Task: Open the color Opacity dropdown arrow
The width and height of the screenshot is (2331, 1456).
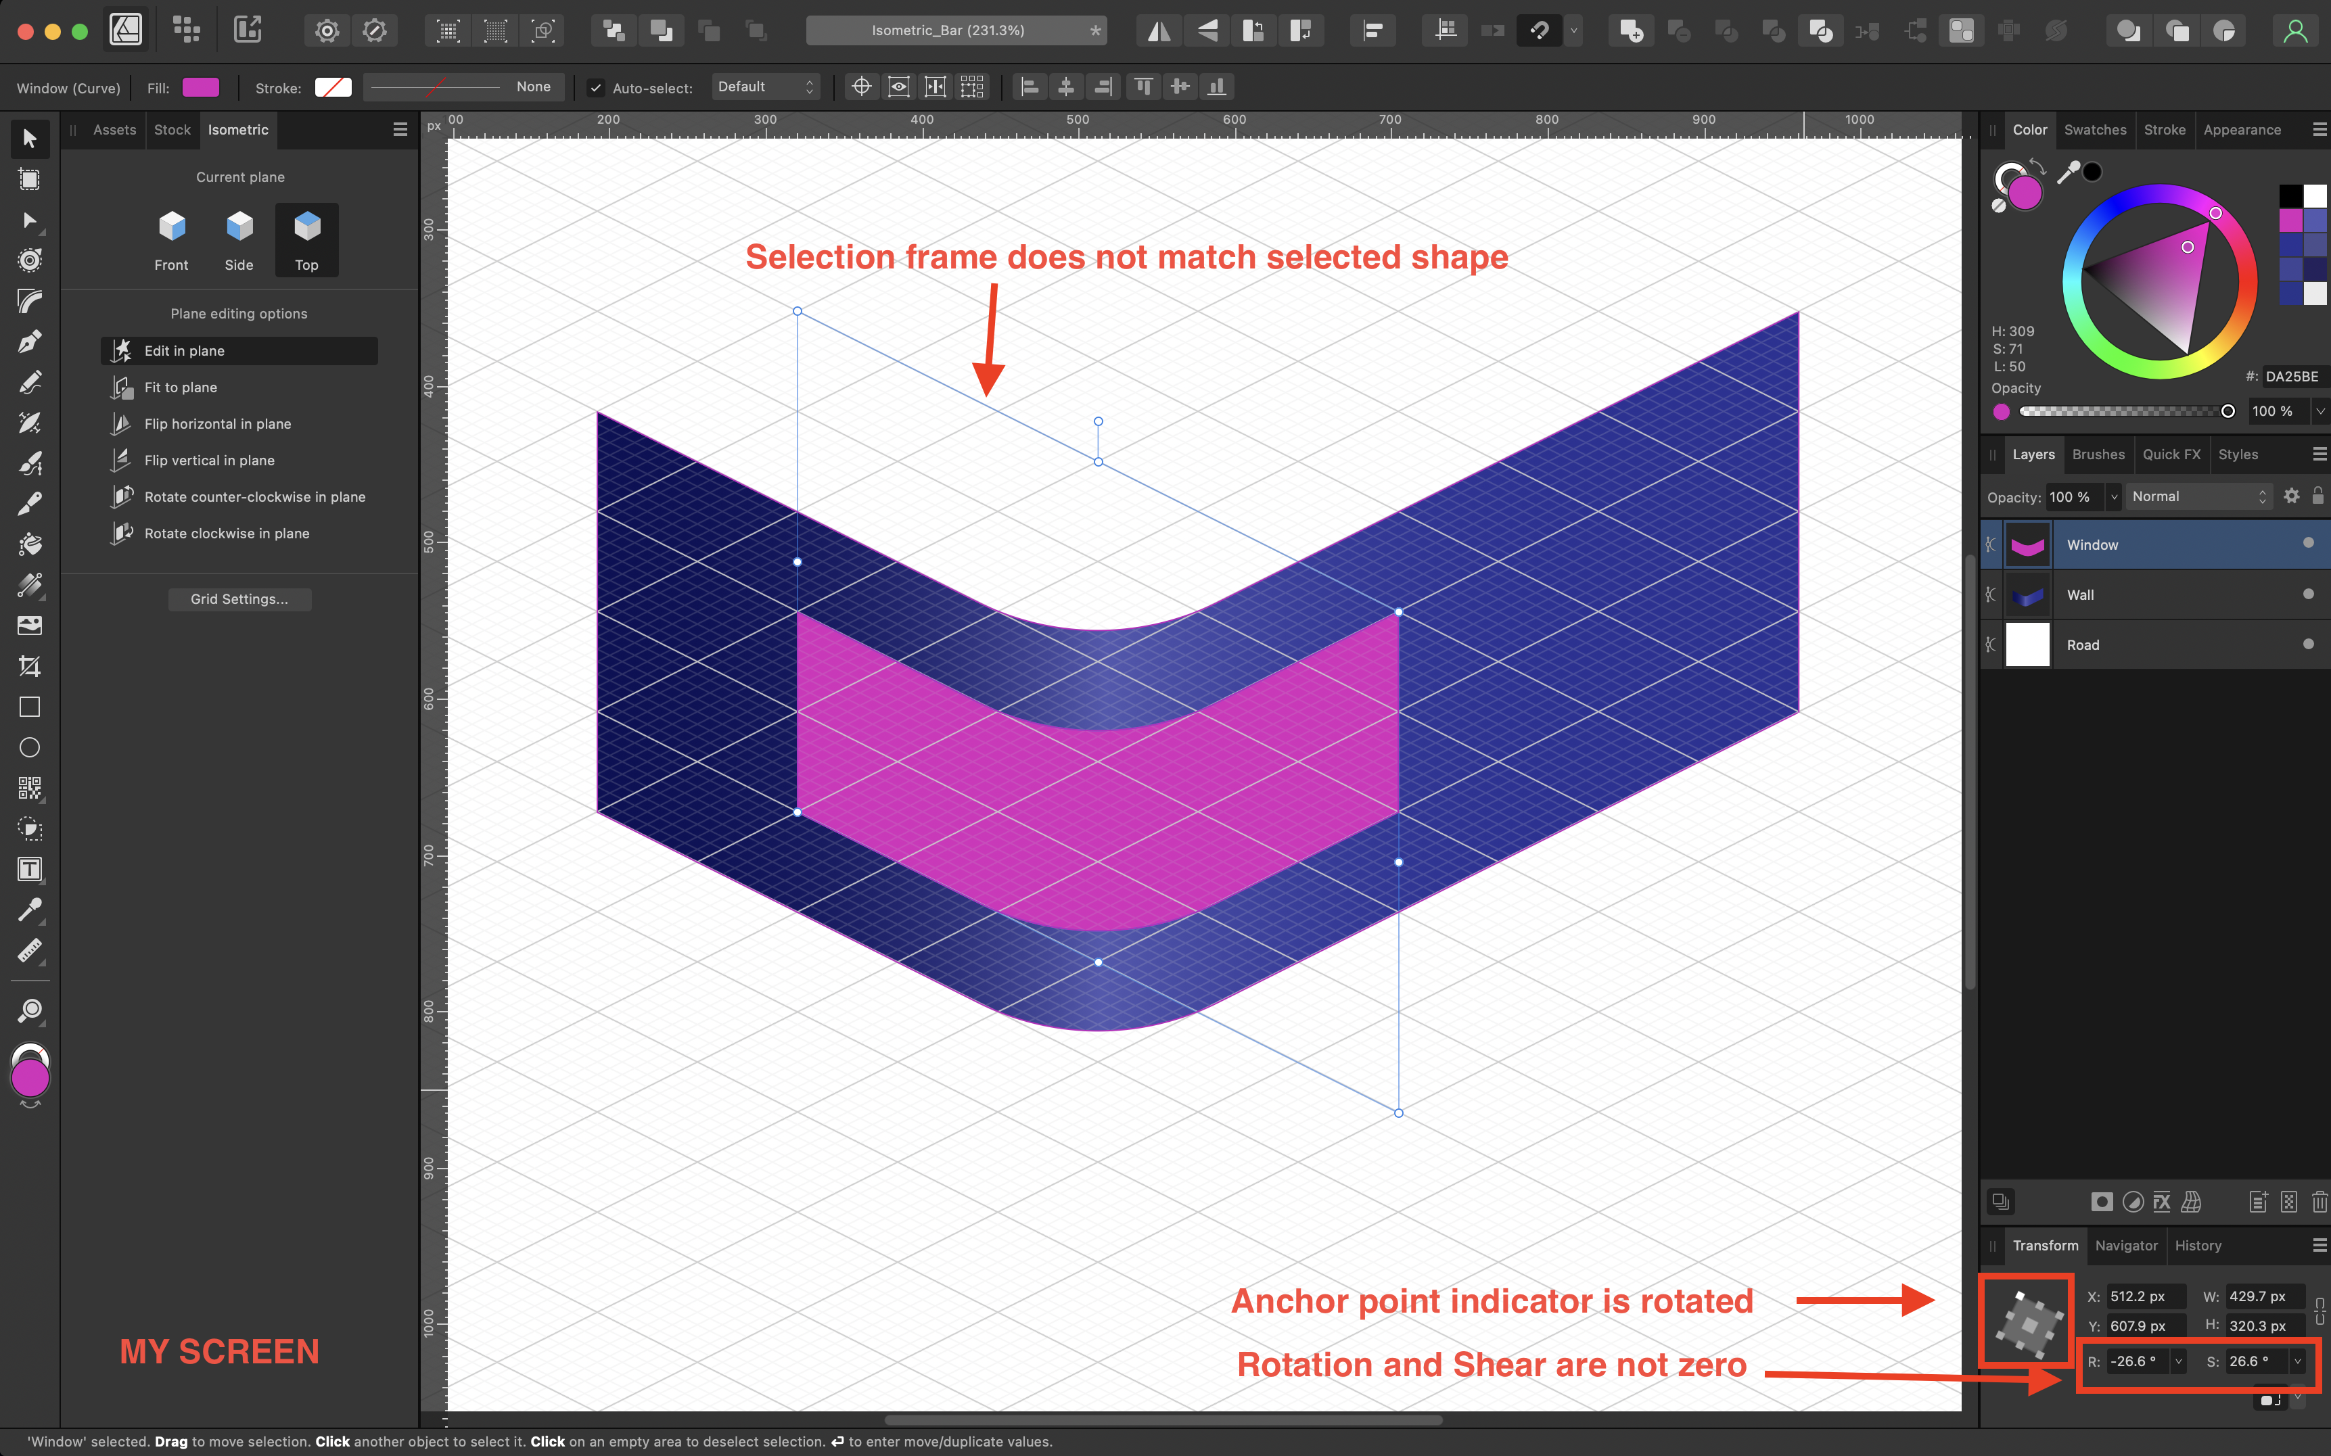Action: coord(2320,411)
